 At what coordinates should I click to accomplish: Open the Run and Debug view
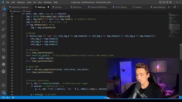[4, 29]
